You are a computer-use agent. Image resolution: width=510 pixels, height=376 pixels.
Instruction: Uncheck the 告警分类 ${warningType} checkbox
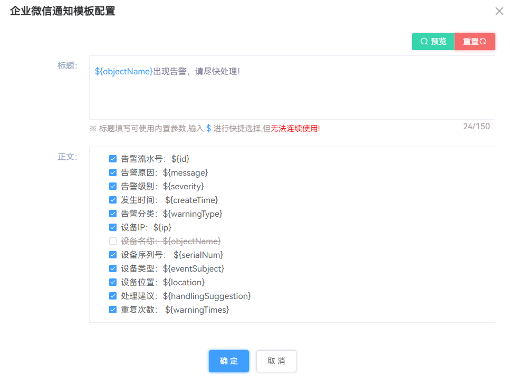[113, 214]
